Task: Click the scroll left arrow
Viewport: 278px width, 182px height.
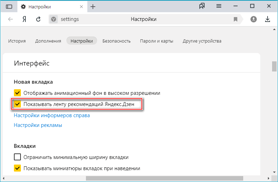Action: pos(3,178)
